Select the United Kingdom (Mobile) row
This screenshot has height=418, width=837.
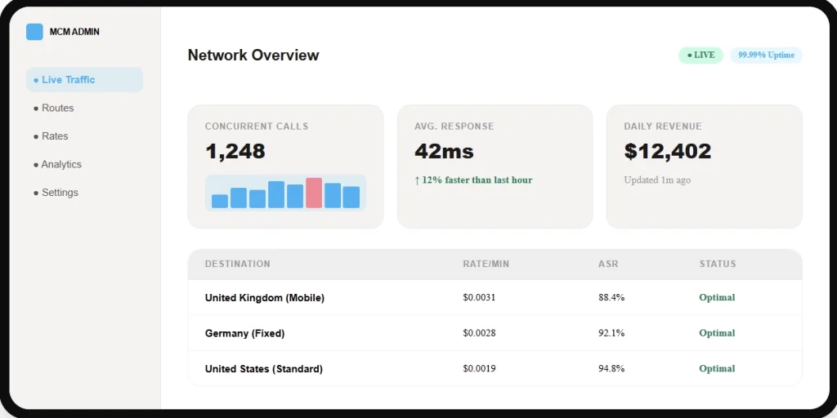[265, 298]
